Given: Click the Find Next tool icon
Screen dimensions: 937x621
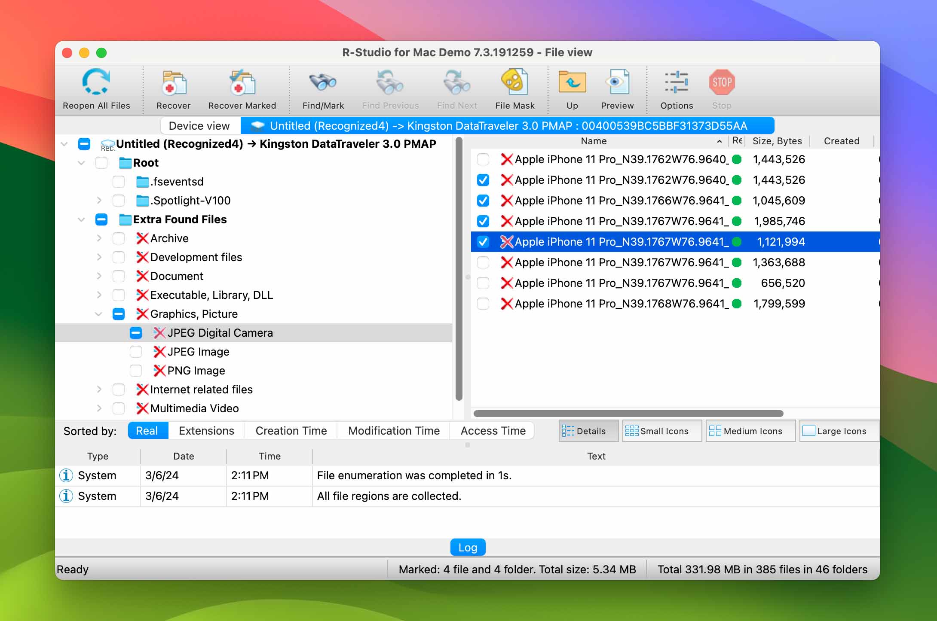Looking at the screenshot, I should coord(457,87).
